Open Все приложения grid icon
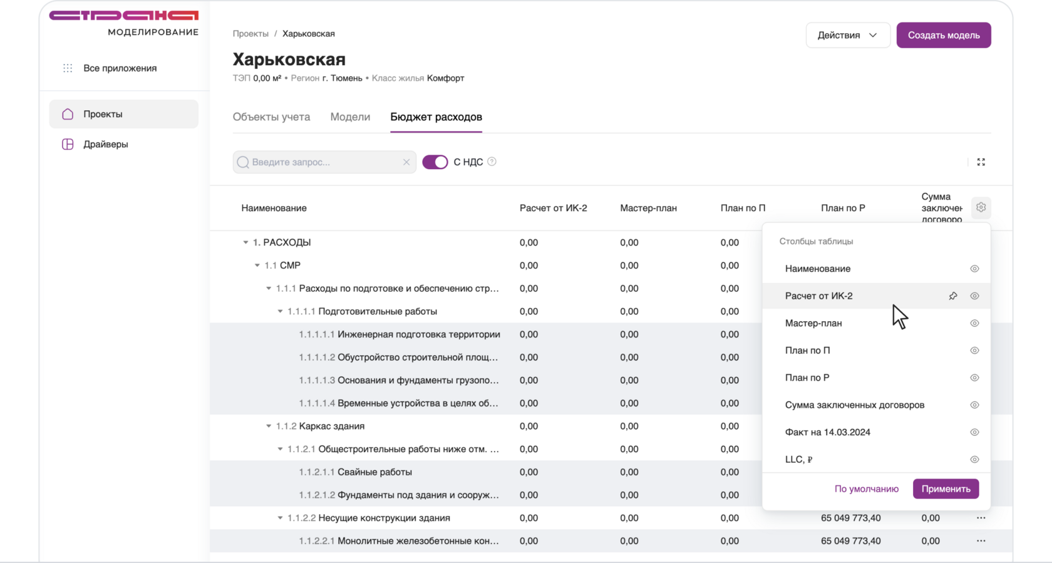The image size is (1052, 563). tap(68, 68)
